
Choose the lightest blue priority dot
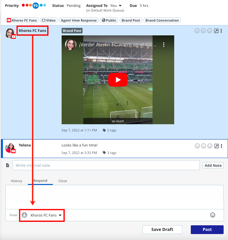pos(44,5)
